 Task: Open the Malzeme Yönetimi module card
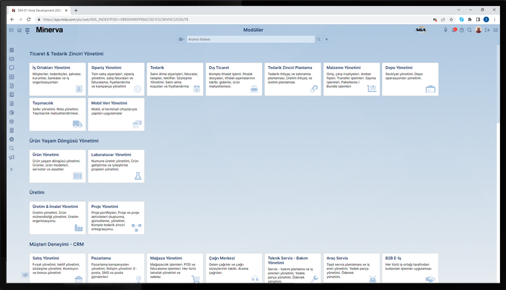coord(352,79)
